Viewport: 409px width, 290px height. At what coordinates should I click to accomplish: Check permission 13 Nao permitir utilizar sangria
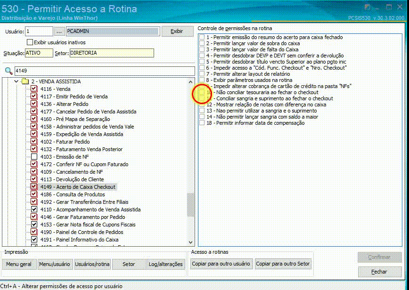pos(202,111)
